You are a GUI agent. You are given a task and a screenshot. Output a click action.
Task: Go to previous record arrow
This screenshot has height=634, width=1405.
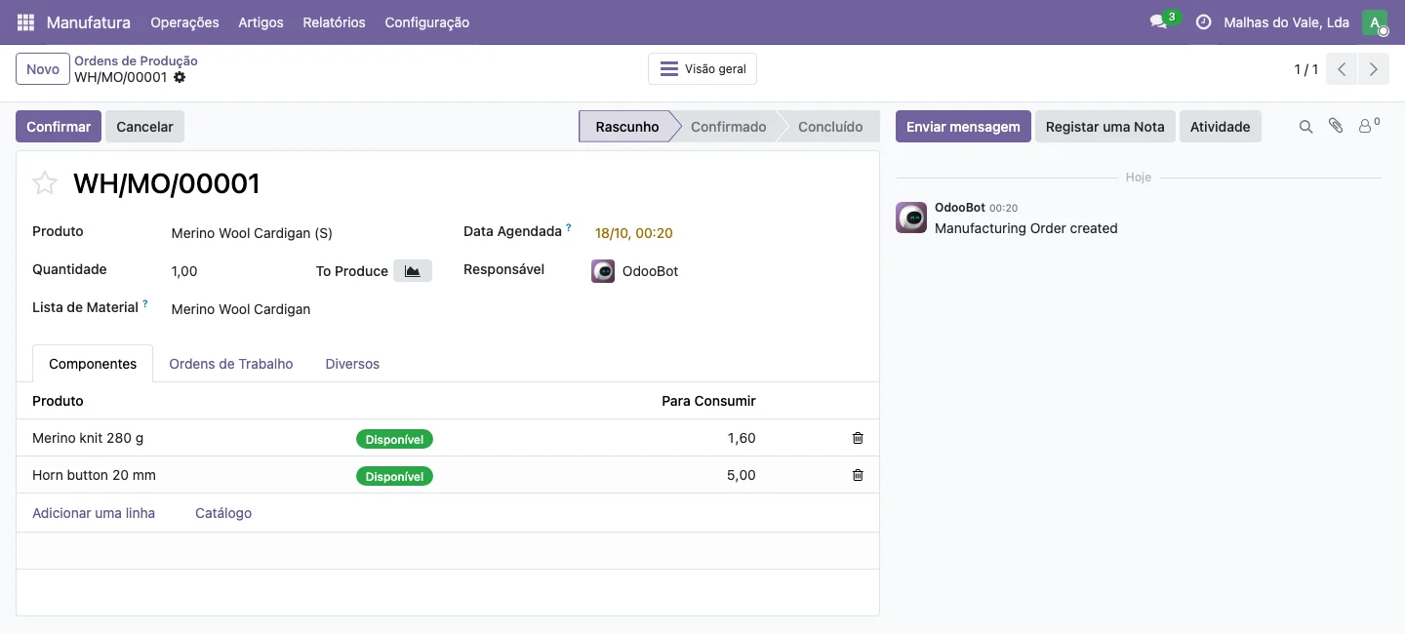click(x=1342, y=69)
